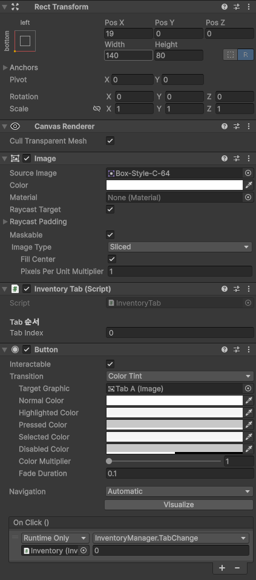
Task: Open Button component more options menu
Action: [249, 349]
